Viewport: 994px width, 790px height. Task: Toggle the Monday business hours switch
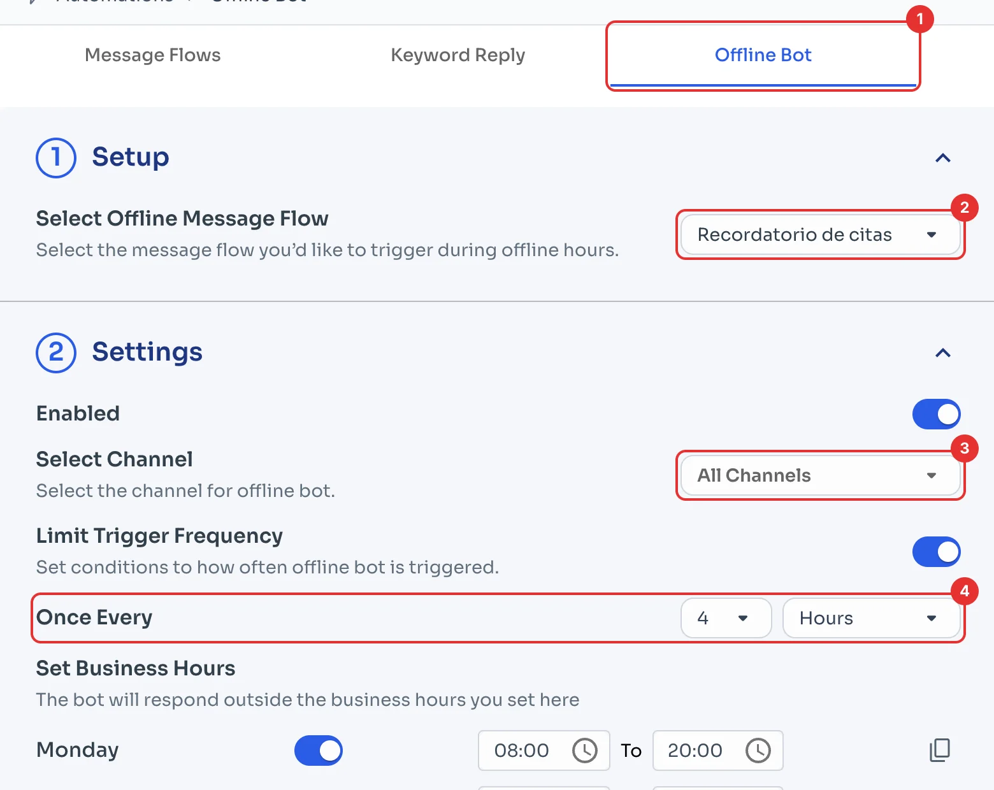pos(319,750)
